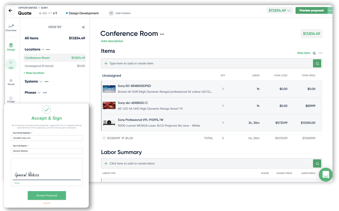Open Sony KD-85X8500DPSD thumbnail
The width and height of the screenshot is (339, 211).
tap(109, 89)
